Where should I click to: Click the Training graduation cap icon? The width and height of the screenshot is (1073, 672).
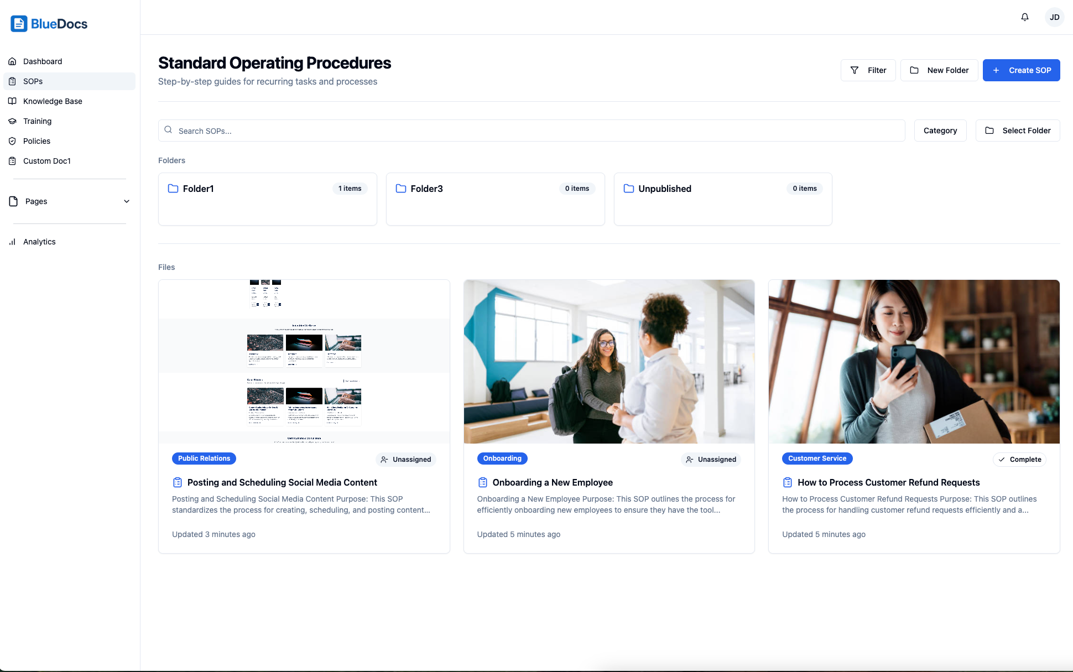coord(12,121)
